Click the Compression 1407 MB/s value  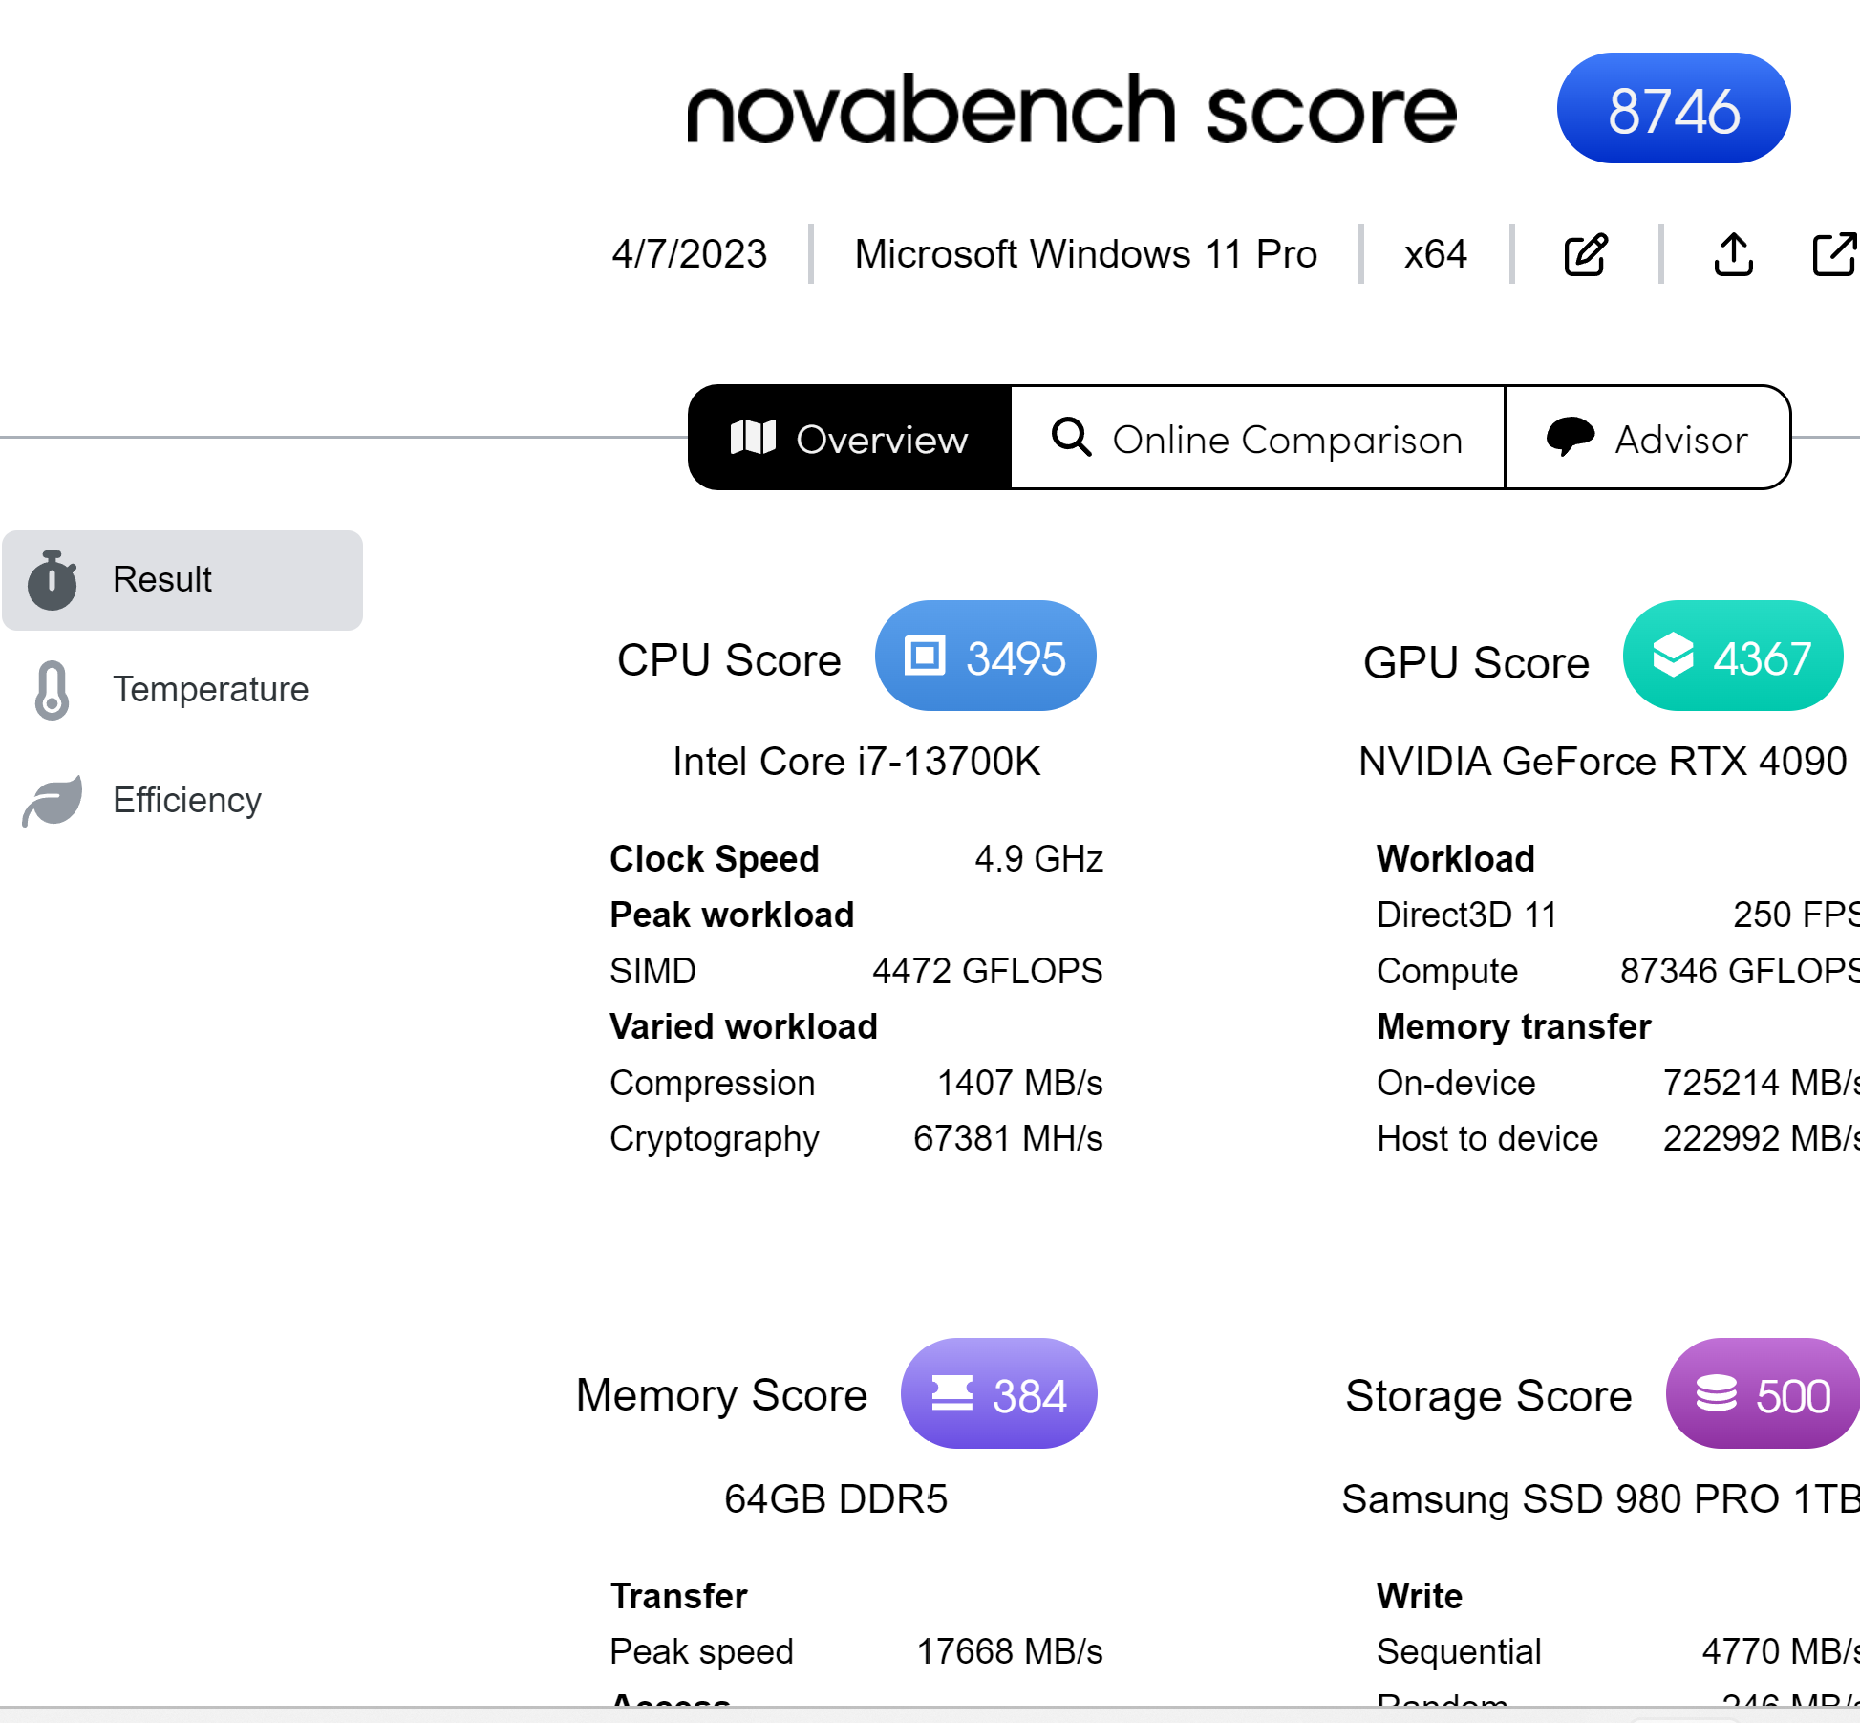coord(1019,1083)
